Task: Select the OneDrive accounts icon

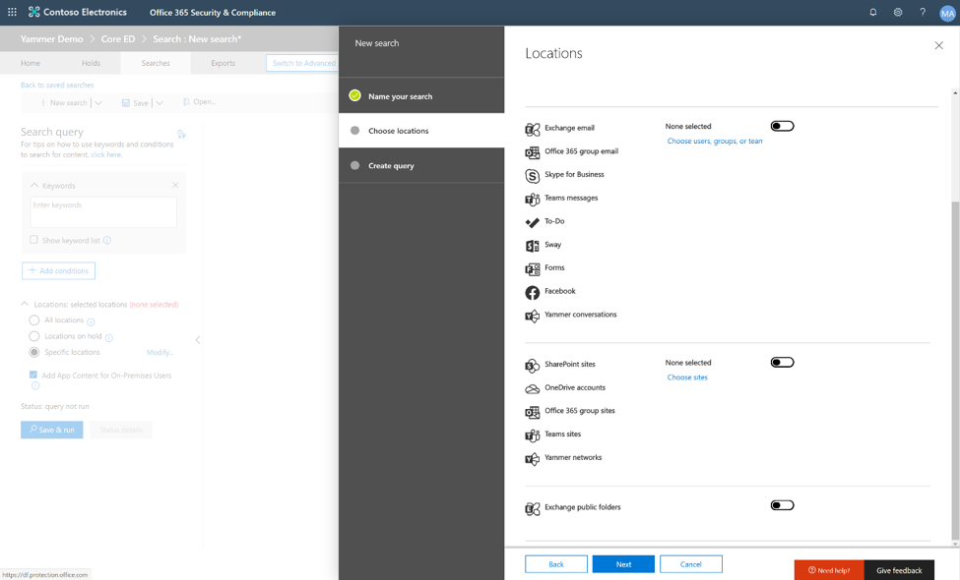Action: point(532,387)
